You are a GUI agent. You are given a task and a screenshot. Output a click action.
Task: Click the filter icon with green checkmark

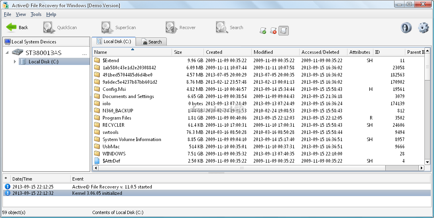[263, 31]
